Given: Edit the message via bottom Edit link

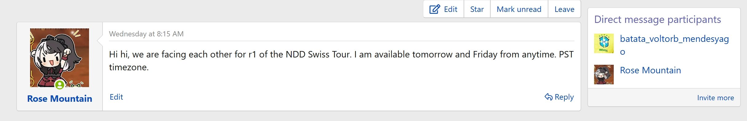Looking at the screenshot, I should click(116, 97).
